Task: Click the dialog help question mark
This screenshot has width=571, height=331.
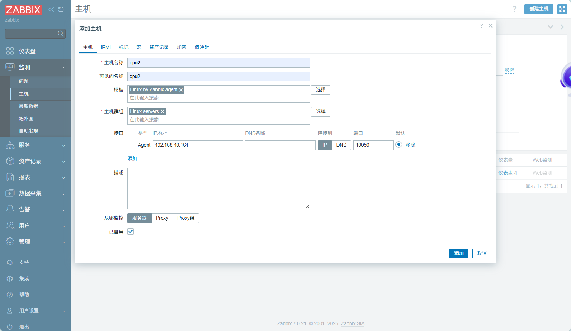Action: click(481, 26)
